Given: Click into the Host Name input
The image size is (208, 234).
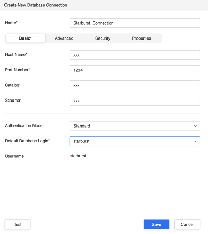Looking at the screenshot, I should pos(135,55).
